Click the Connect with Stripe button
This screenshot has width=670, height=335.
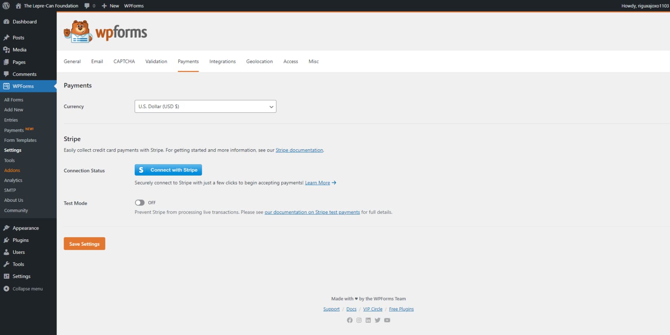tap(168, 170)
